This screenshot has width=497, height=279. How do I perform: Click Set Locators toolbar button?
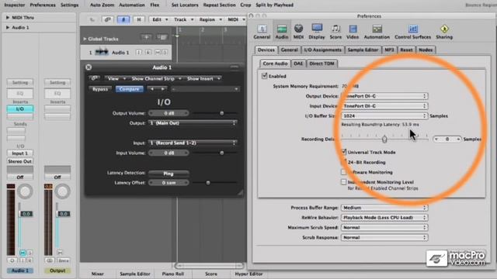[x=185, y=5]
